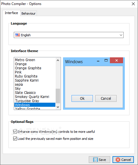Click Ok button in theme preview
This screenshot has width=138, height=165.
tap(82, 99)
